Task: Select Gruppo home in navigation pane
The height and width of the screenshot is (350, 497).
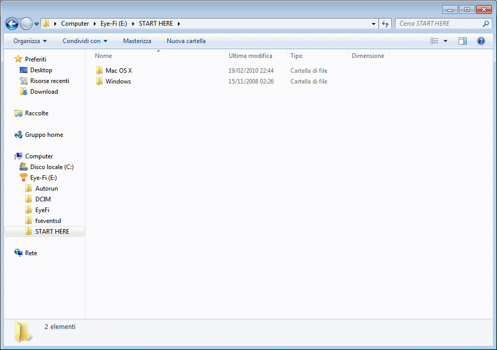Action: [x=44, y=135]
